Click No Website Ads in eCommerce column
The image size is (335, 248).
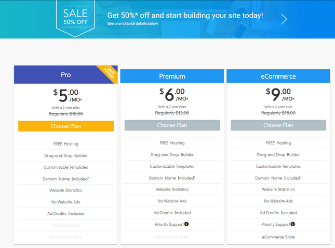click(278, 201)
